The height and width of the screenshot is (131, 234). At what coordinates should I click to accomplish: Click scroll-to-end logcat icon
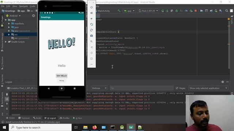click(7, 99)
